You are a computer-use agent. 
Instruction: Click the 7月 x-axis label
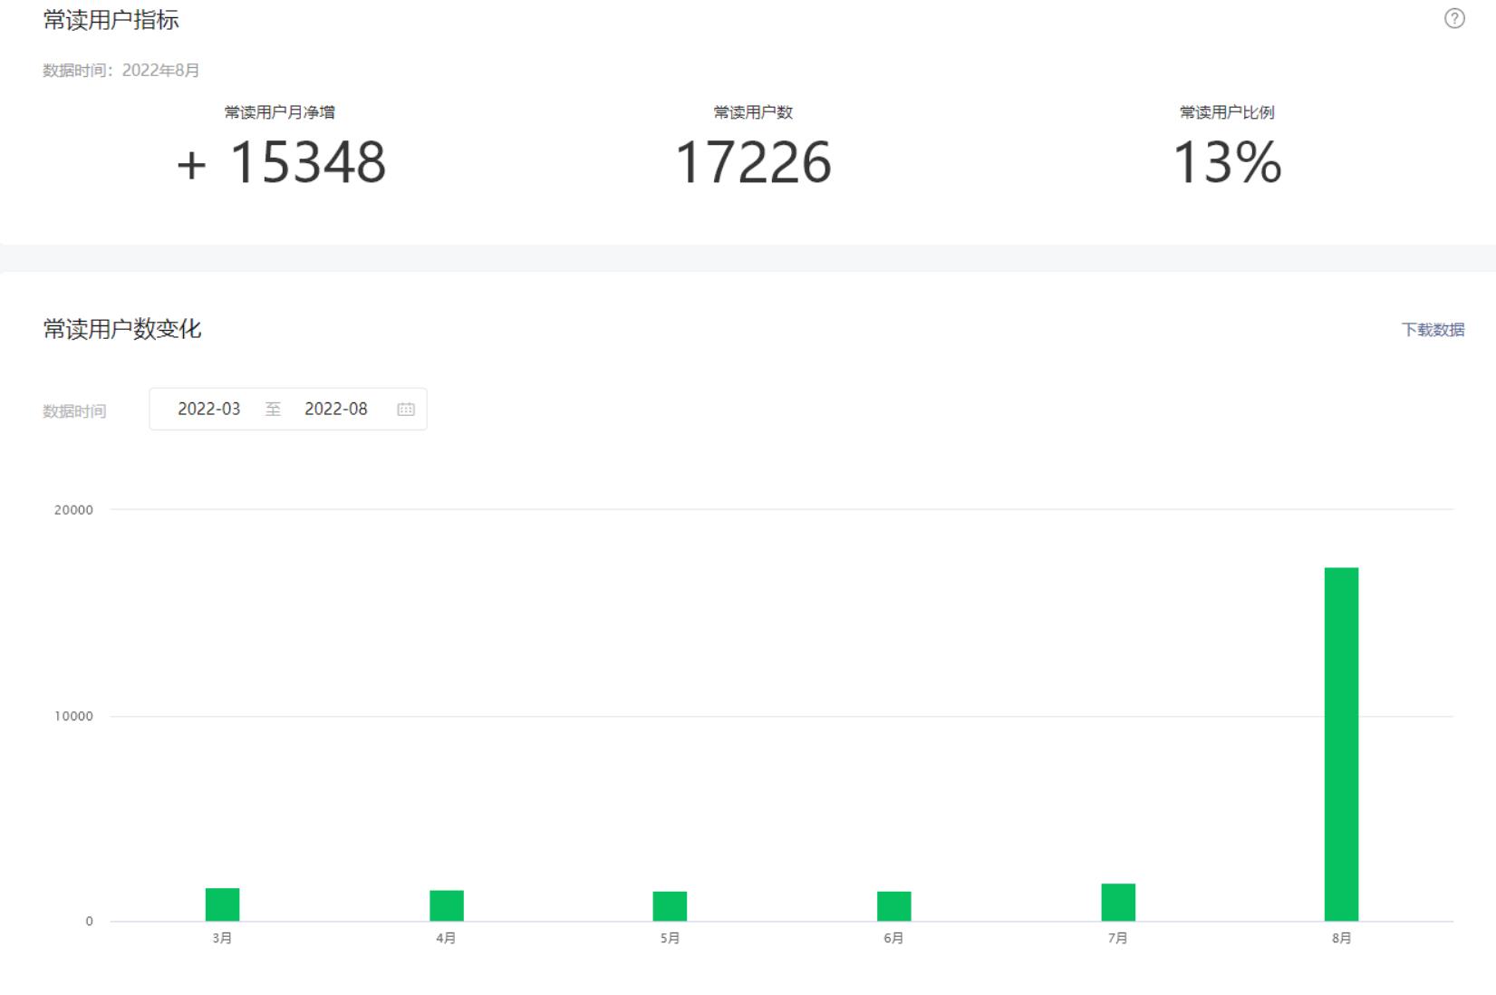(1117, 938)
